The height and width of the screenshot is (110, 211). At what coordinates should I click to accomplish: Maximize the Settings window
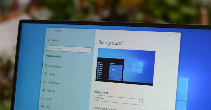168,35
